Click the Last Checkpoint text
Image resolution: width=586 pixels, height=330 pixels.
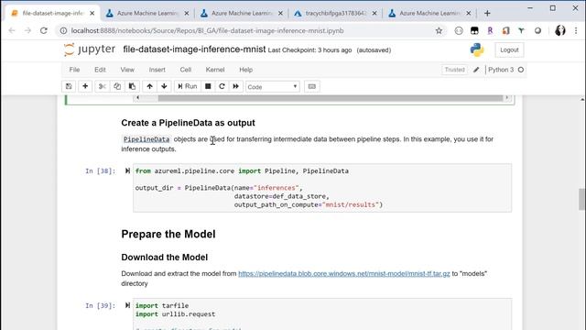point(309,50)
